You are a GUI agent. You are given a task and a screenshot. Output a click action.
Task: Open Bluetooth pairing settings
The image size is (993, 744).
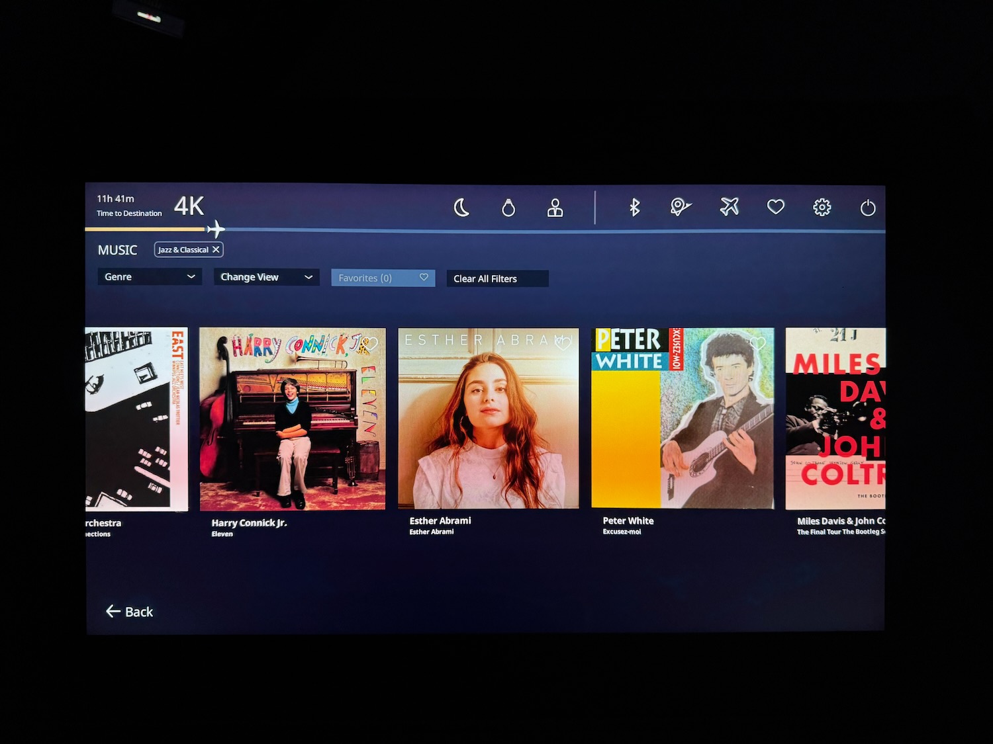pyautogui.click(x=634, y=208)
